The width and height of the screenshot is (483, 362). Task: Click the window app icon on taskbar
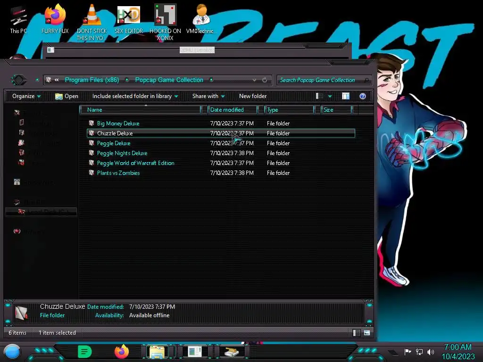tap(195, 352)
